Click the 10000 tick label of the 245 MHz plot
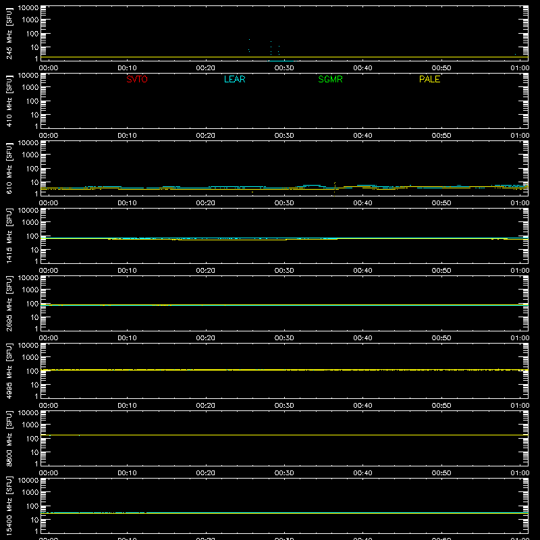540x540 pixels. [28, 8]
